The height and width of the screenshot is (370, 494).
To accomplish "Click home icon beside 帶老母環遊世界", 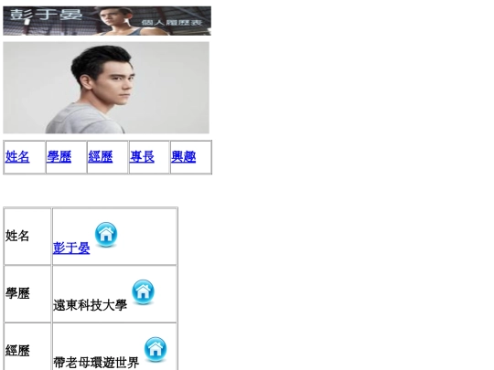I will 156,349.
